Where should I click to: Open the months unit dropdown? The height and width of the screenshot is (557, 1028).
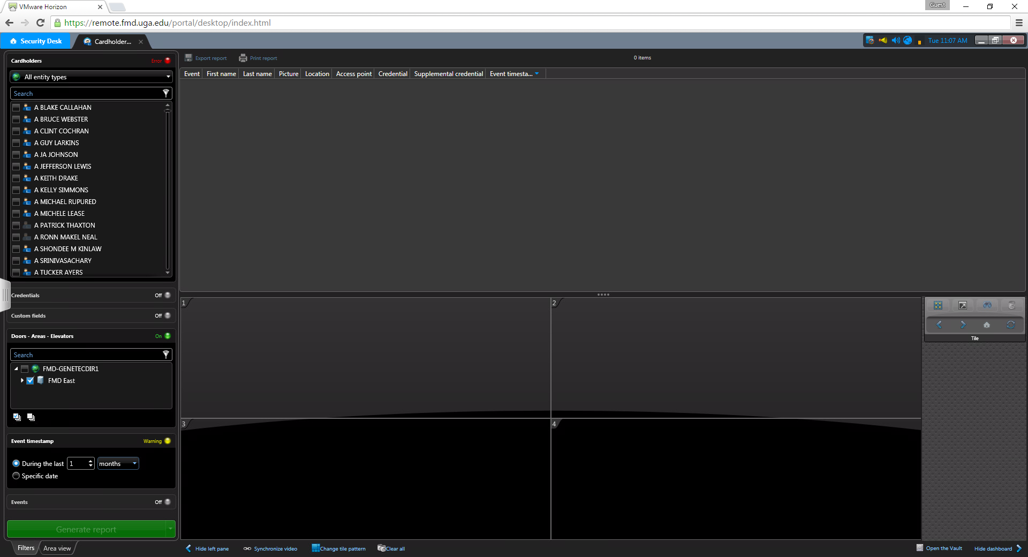(118, 464)
